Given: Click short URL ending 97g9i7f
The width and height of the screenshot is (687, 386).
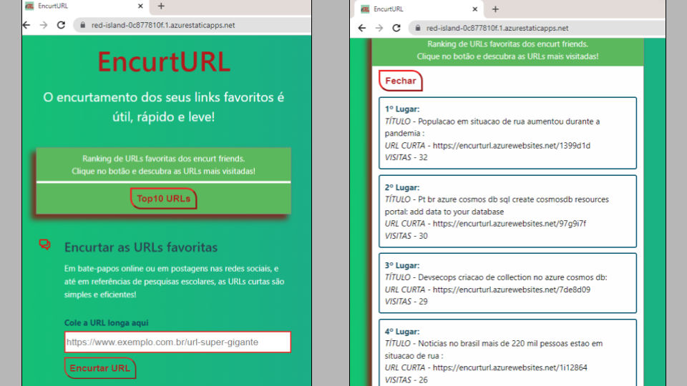Looking at the screenshot, I should pos(509,223).
